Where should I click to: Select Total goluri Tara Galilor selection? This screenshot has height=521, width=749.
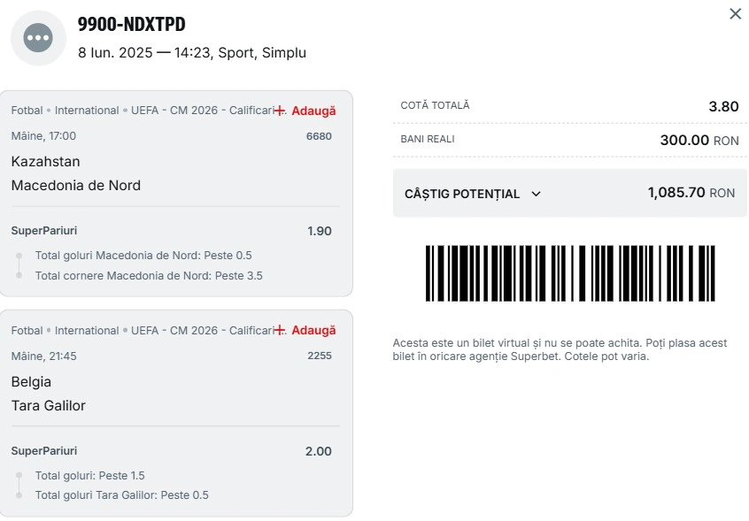122,495
